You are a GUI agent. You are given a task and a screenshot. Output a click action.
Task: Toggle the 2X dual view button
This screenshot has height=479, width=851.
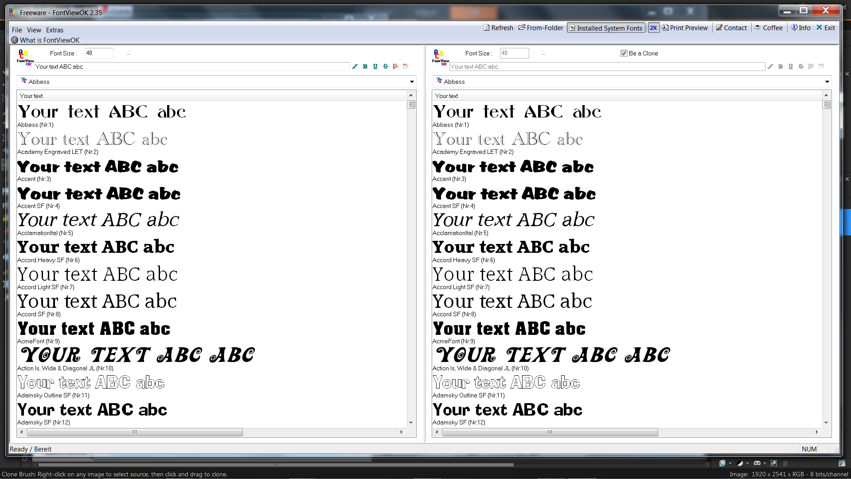click(653, 28)
